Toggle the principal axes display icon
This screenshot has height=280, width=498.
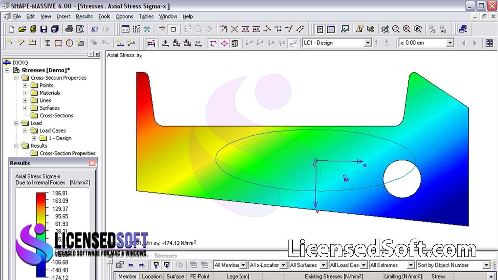point(213,43)
